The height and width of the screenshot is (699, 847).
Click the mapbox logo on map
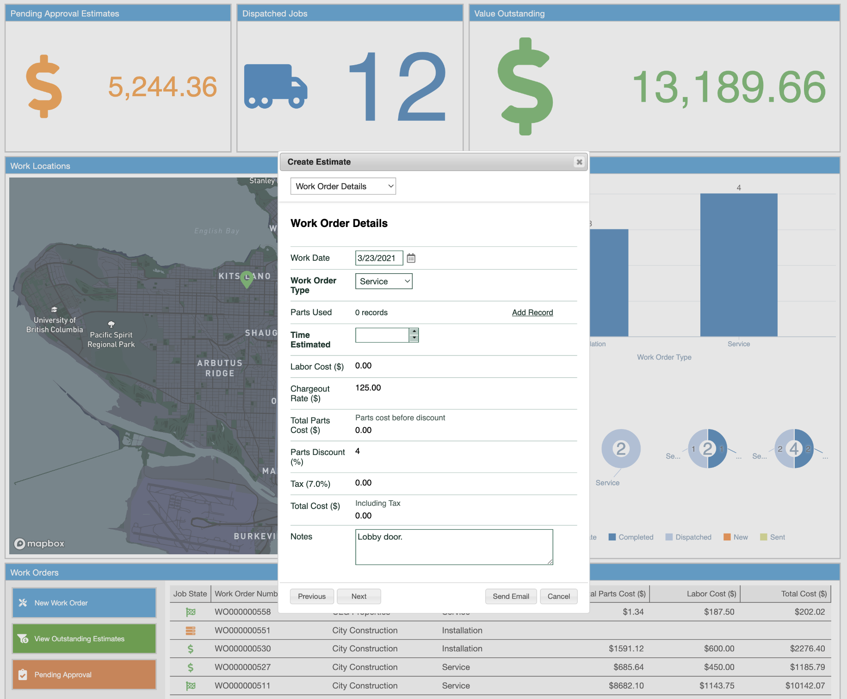[x=39, y=544]
